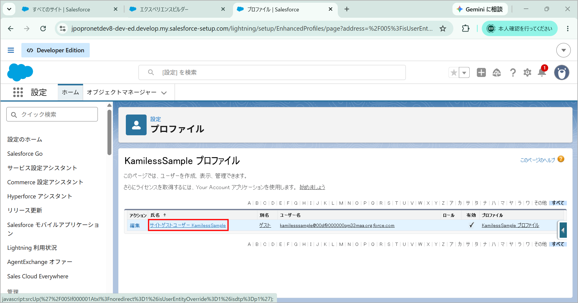This screenshot has width=578, height=303.
Task: Click the Developer Edition button
Action: click(x=55, y=50)
